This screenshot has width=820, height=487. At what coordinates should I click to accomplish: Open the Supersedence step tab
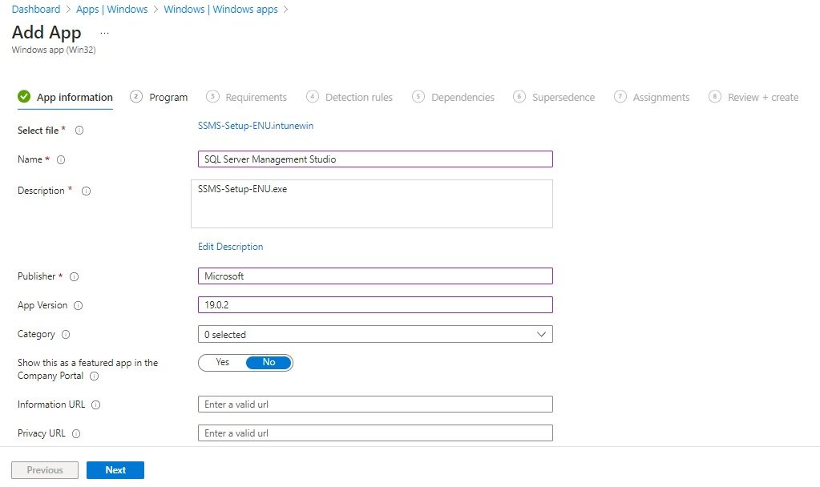554,97
